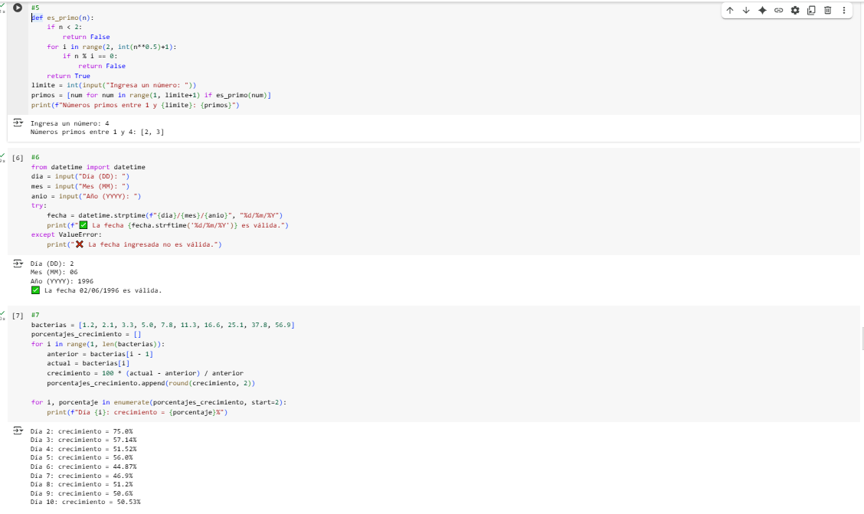Click the 'fecha = datetime.strptime' code line
Viewport: 864px width, 514px height.
click(x=165, y=215)
